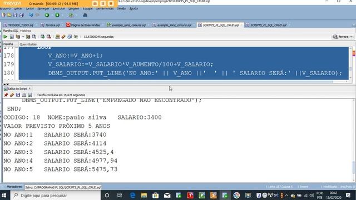Click the Explain Plan icon
This screenshot has width=356, height=200.
tap(18, 37)
